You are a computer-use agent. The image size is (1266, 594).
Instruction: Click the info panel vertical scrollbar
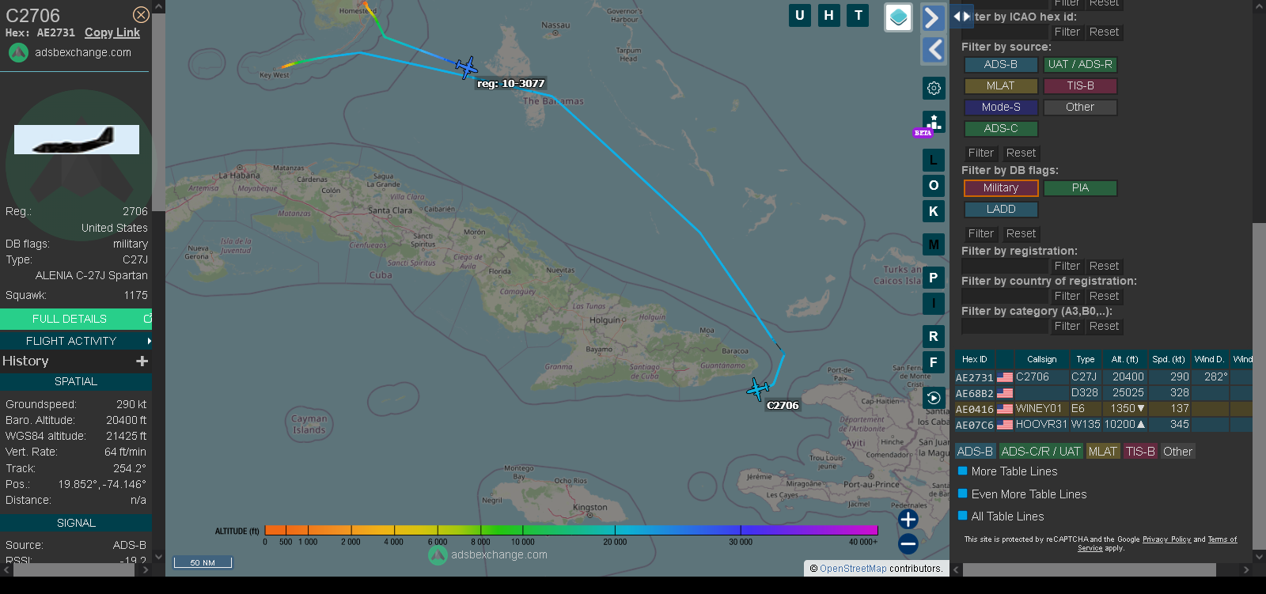tap(158, 111)
